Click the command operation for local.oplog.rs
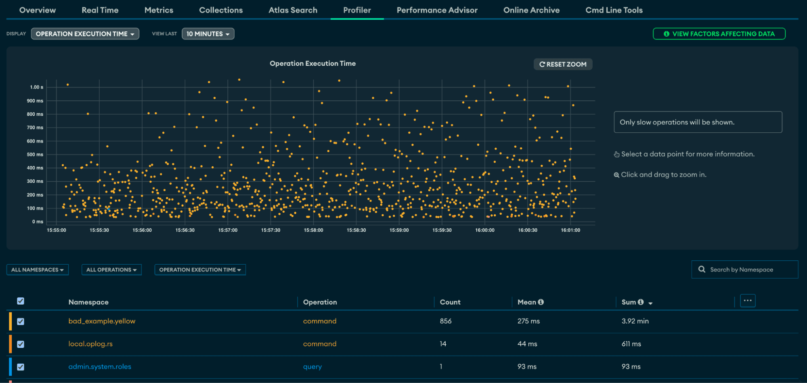The width and height of the screenshot is (807, 383). (320, 344)
